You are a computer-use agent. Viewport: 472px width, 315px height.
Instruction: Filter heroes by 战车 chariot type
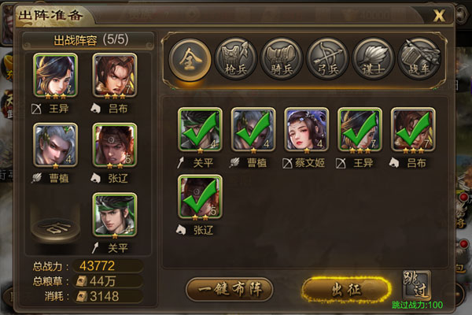(x=419, y=59)
